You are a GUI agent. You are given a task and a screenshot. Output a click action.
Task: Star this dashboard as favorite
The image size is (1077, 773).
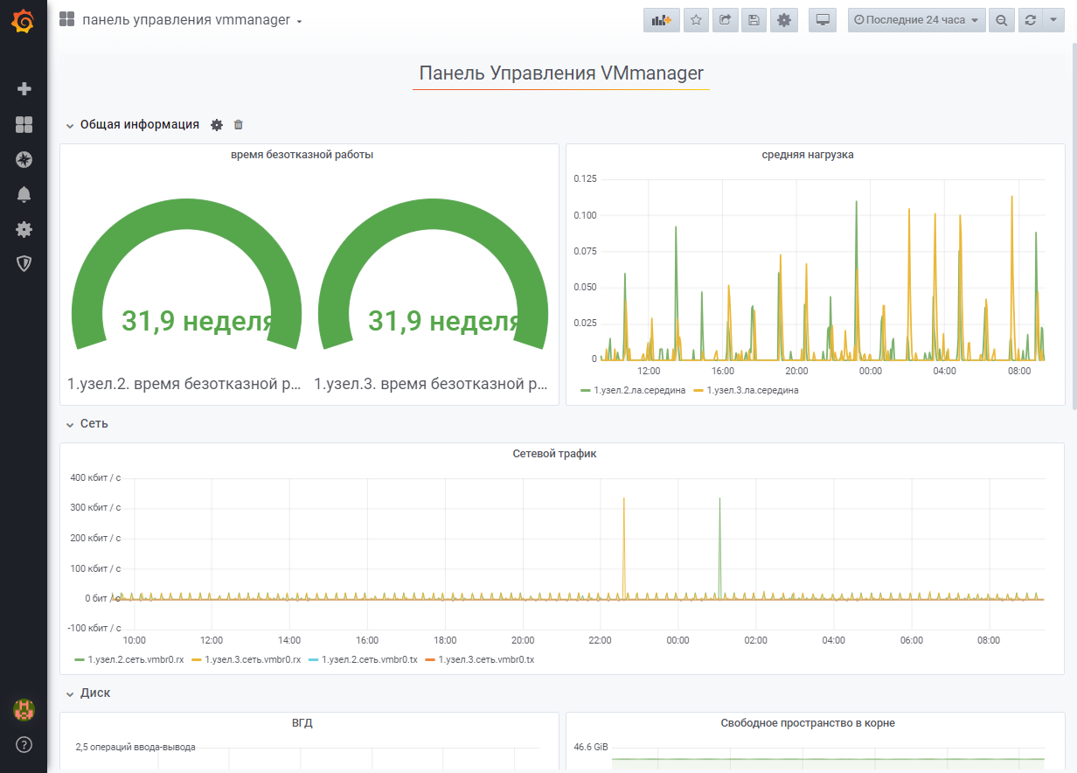click(x=697, y=20)
